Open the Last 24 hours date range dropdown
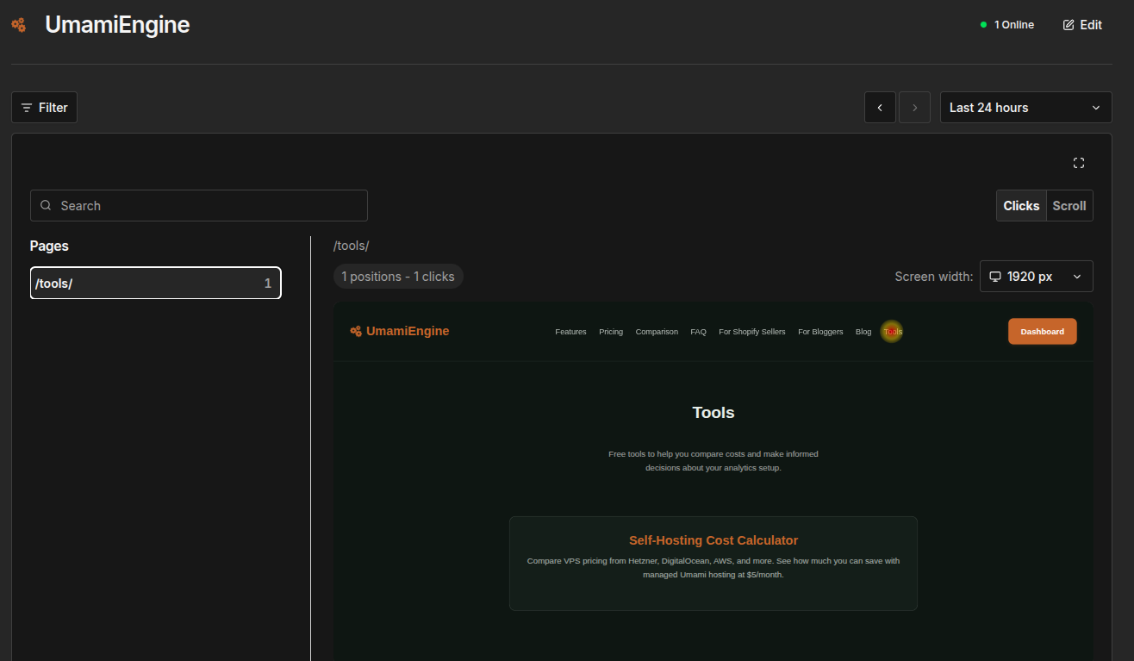The image size is (1134, 661). click(x=1025, y=108)
